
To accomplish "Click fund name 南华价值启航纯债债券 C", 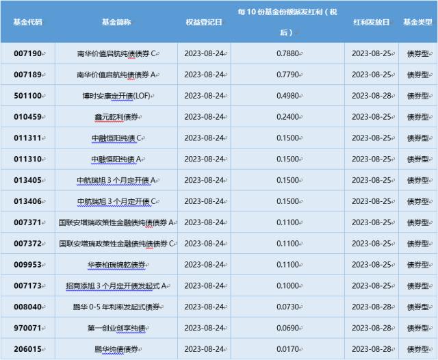I will 116,53.
